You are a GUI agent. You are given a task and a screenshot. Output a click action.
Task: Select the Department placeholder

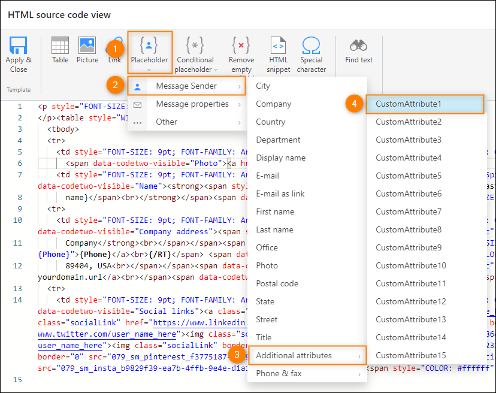coord(307,140)
